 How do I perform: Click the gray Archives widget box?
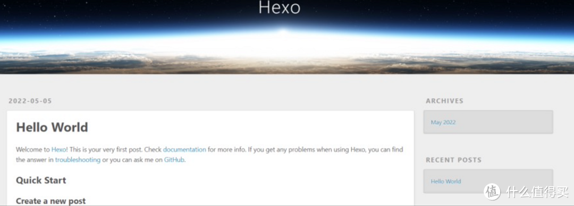click(x=488, y=122)
